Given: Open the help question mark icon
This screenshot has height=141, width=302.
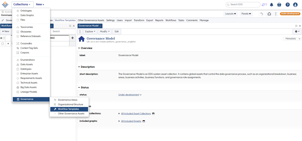Looking at the screenshot, I should click(288, 5).
